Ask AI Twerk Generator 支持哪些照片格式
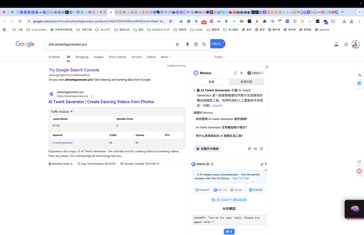This screenshot has height=235, width=364. click(229, 127)
